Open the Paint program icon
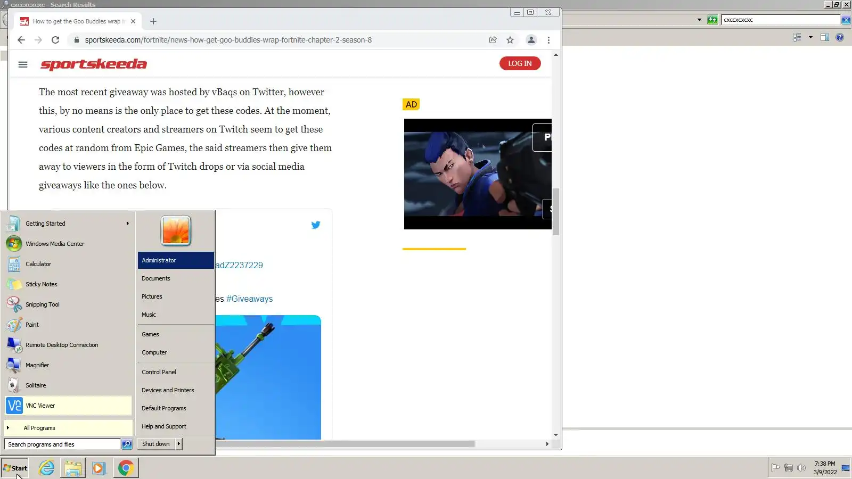852x479 pixels. (x=14, y=325)
